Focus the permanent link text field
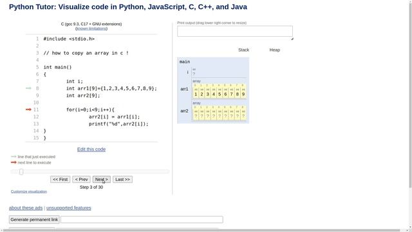The height and width of the screenshot is (232, 412). pyautogui.click(x=142, y=219)
